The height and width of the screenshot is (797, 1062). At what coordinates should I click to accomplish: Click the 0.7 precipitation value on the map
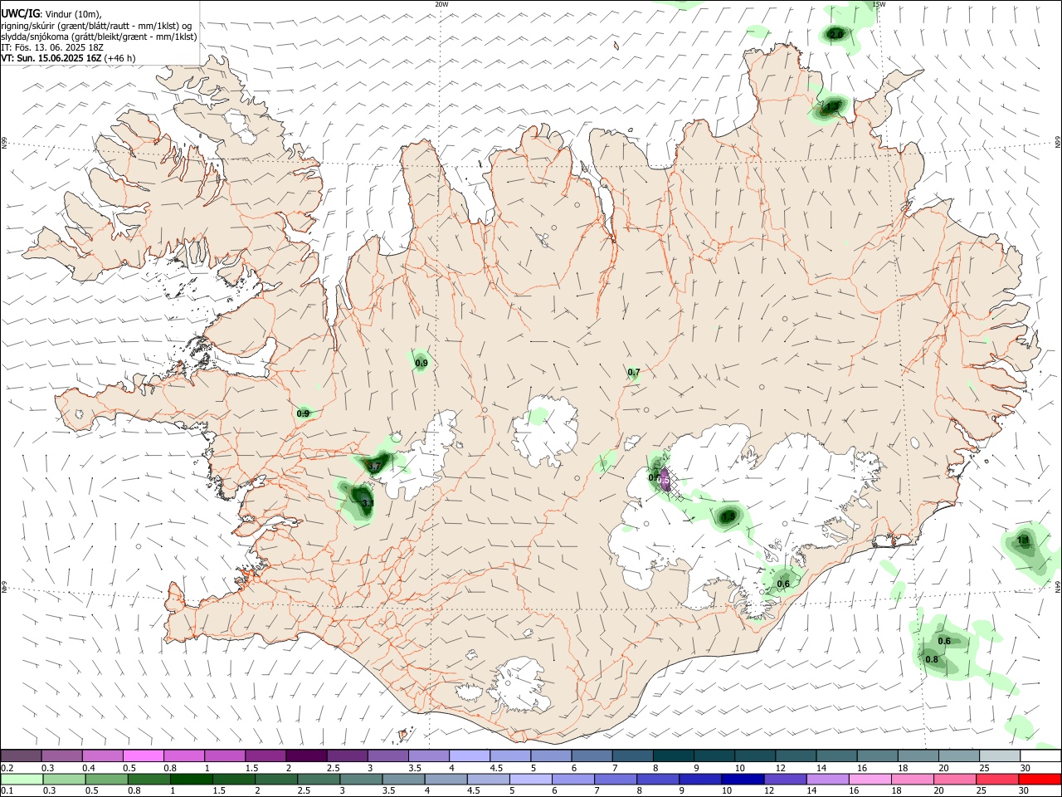634,373
